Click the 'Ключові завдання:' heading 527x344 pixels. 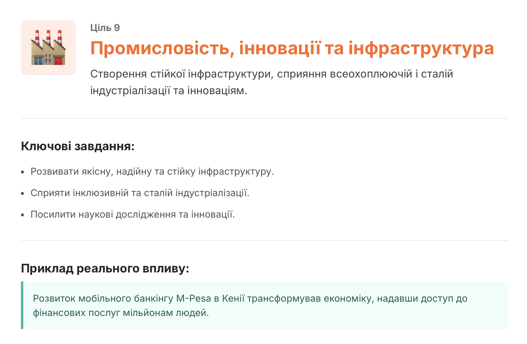[78, 146]
